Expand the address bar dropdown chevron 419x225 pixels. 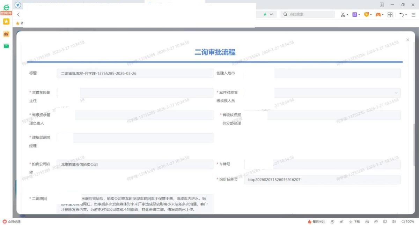tap(271, 15)
